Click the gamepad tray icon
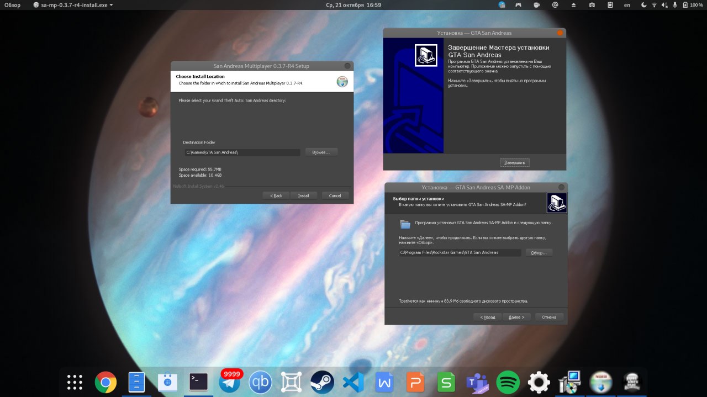The image size is (707, 397). 519,4
